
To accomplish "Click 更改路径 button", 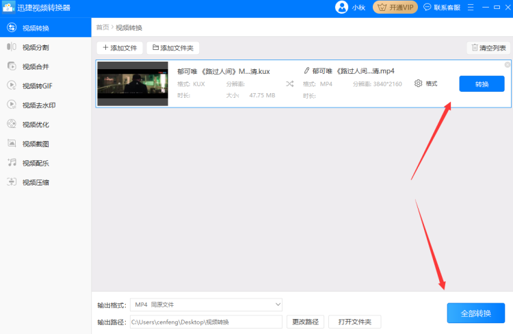I will (x=305, y=322).
